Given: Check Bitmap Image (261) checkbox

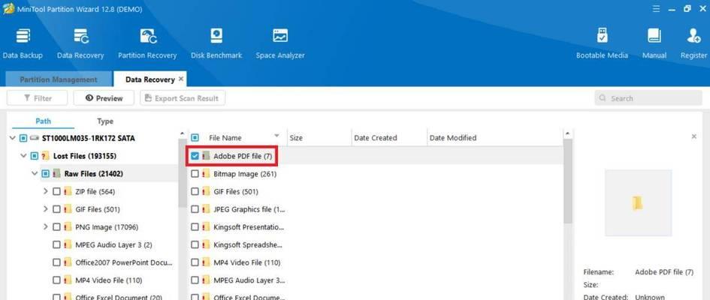Looking at the screenshot, I should pyautogui.click(x=195, y=174).
